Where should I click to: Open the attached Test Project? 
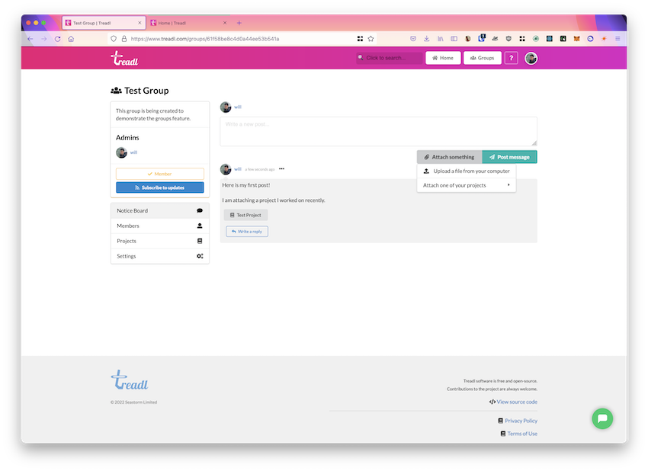tap(246, 215)
